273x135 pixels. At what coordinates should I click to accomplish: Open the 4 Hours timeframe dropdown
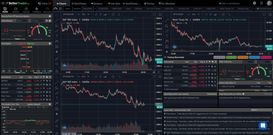38,21
